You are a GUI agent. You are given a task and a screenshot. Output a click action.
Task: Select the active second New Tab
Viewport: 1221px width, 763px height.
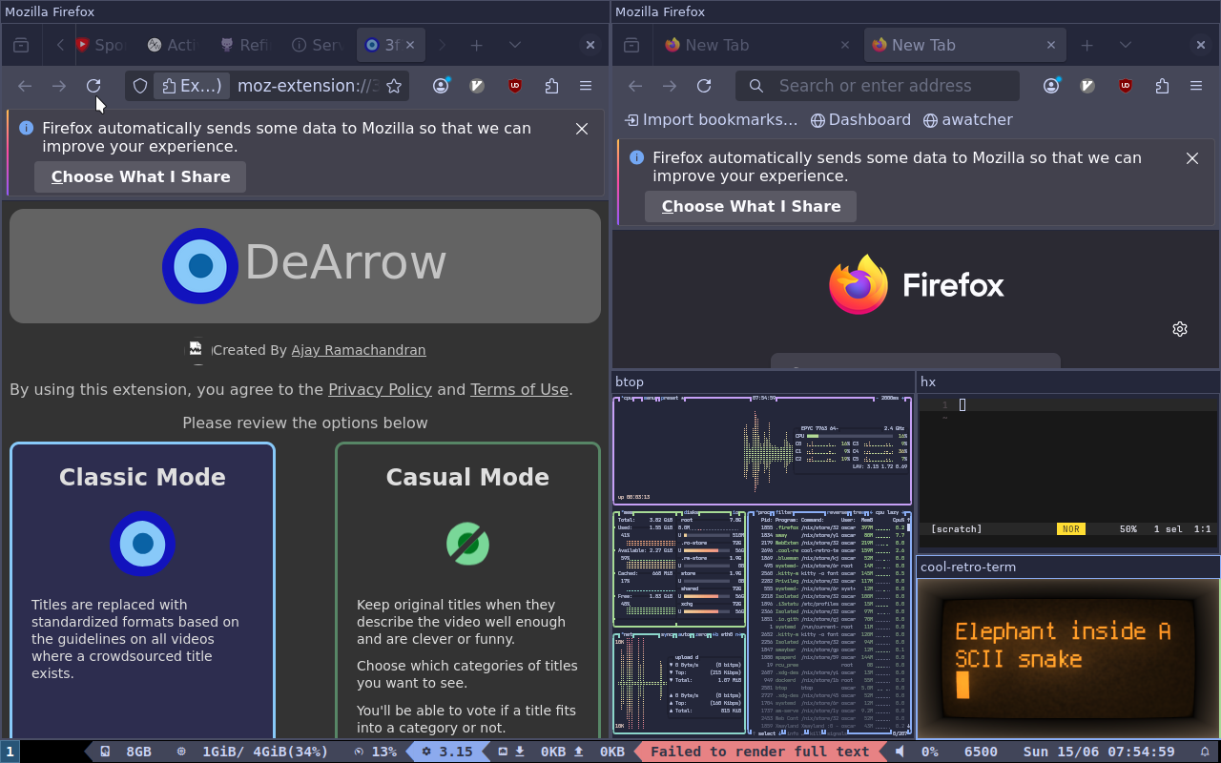point(965,45)
